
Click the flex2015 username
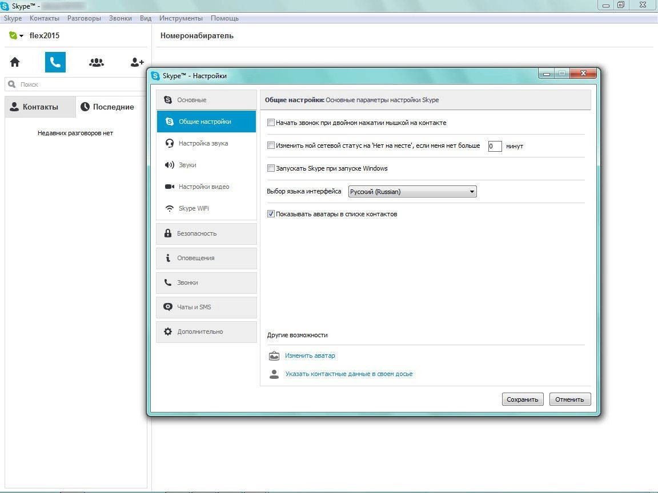(45, 35)
